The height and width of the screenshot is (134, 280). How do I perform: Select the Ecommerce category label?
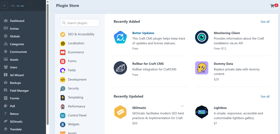coord(76,52)
